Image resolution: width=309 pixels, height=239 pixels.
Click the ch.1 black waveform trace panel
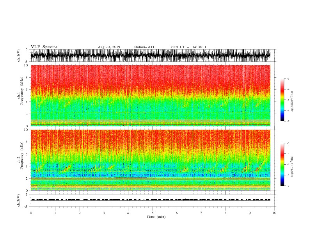[151, 55]
